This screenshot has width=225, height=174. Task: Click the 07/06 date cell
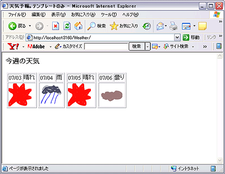(x=106, y=78)
